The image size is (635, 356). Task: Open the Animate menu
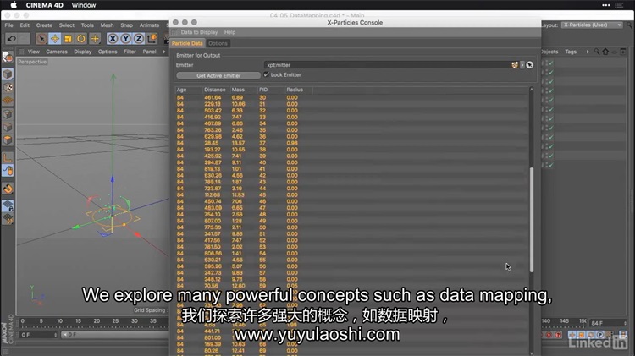pyautogui.click(x=149, y=25)
